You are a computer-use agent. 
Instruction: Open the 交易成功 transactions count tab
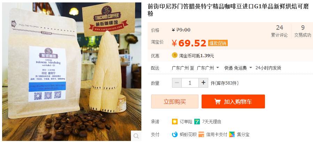303,31
